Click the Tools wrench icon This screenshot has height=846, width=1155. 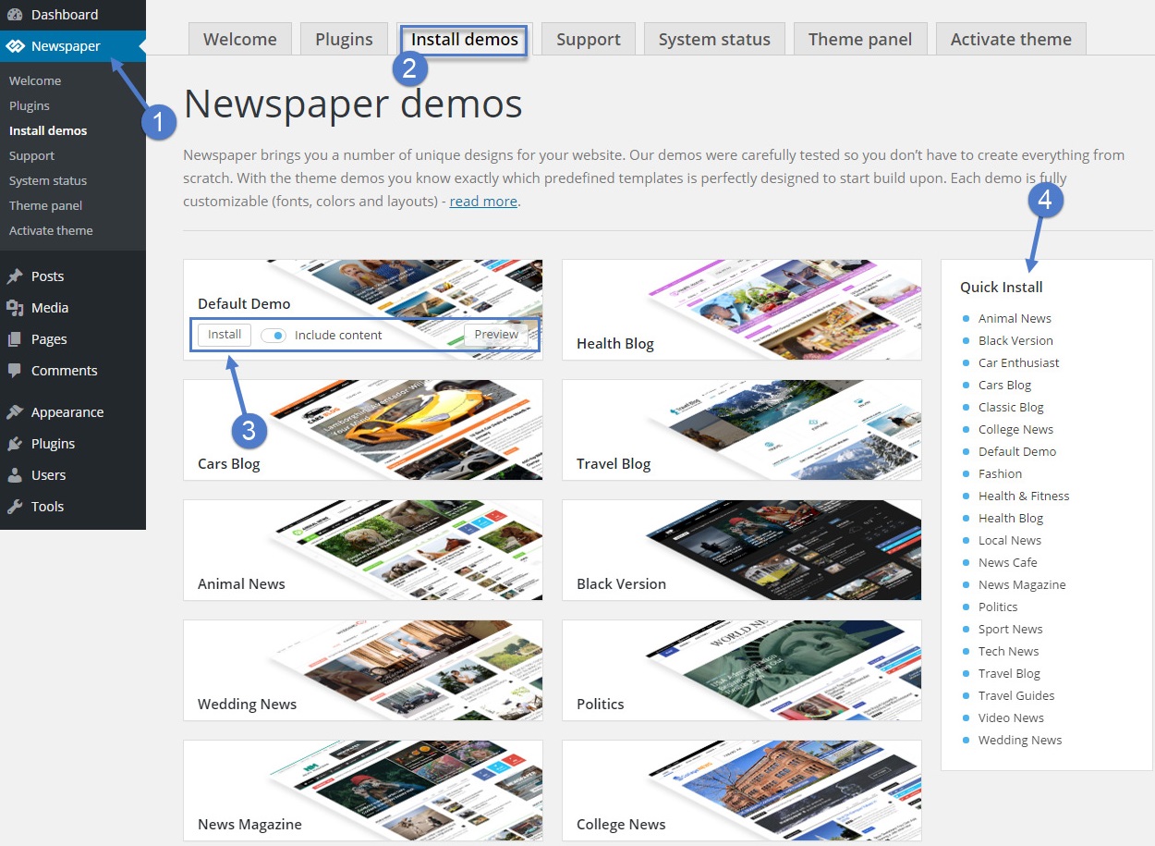pyautogui.click(x=15, y=507)
